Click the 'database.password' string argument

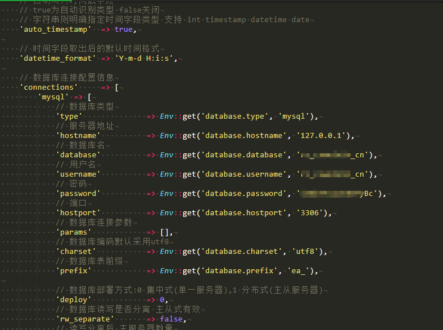pos(244,193)
